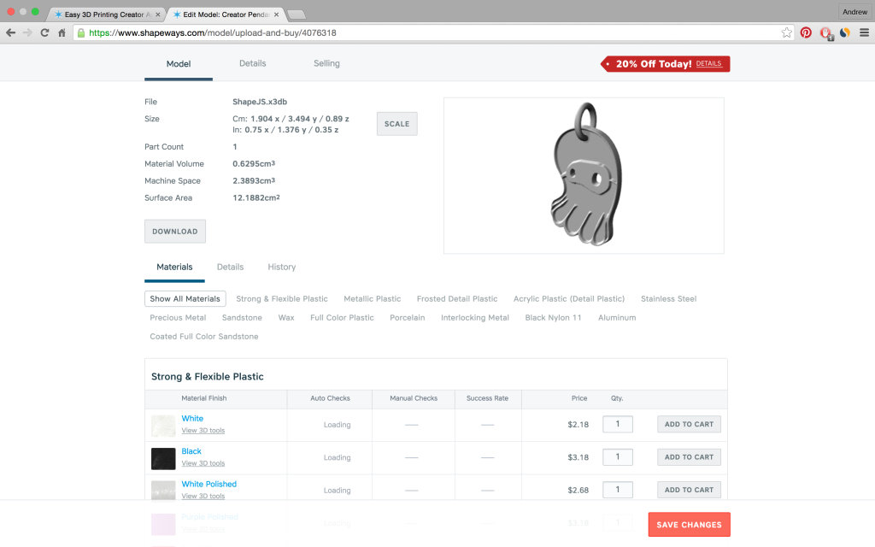
Task: Click the Similarweb extension icon
Action: pos(845,32)
